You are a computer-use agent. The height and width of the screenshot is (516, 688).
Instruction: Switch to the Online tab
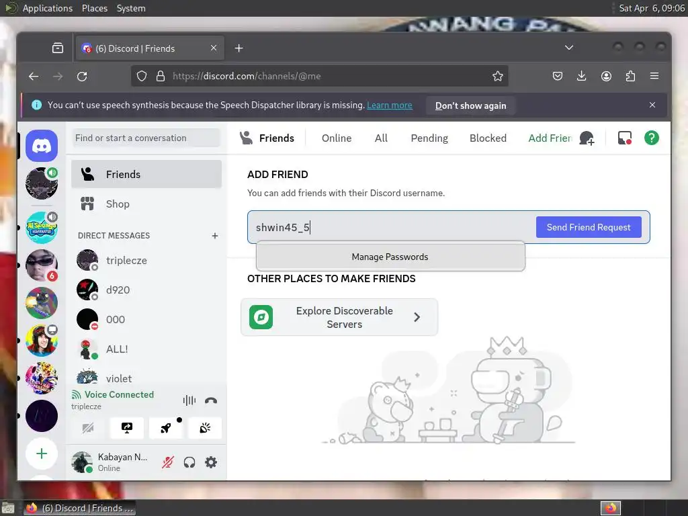(337, 138)
